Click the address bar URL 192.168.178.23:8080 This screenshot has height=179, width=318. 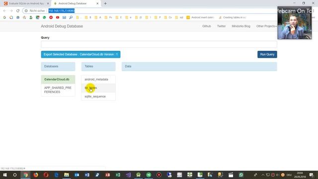(62, 11)
